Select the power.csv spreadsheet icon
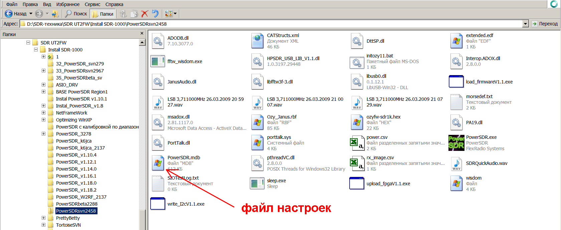 coord(357,143)
